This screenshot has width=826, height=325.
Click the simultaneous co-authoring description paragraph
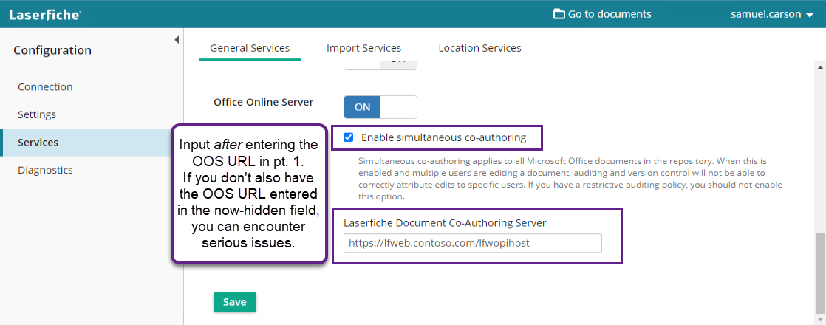coord(570,179)
